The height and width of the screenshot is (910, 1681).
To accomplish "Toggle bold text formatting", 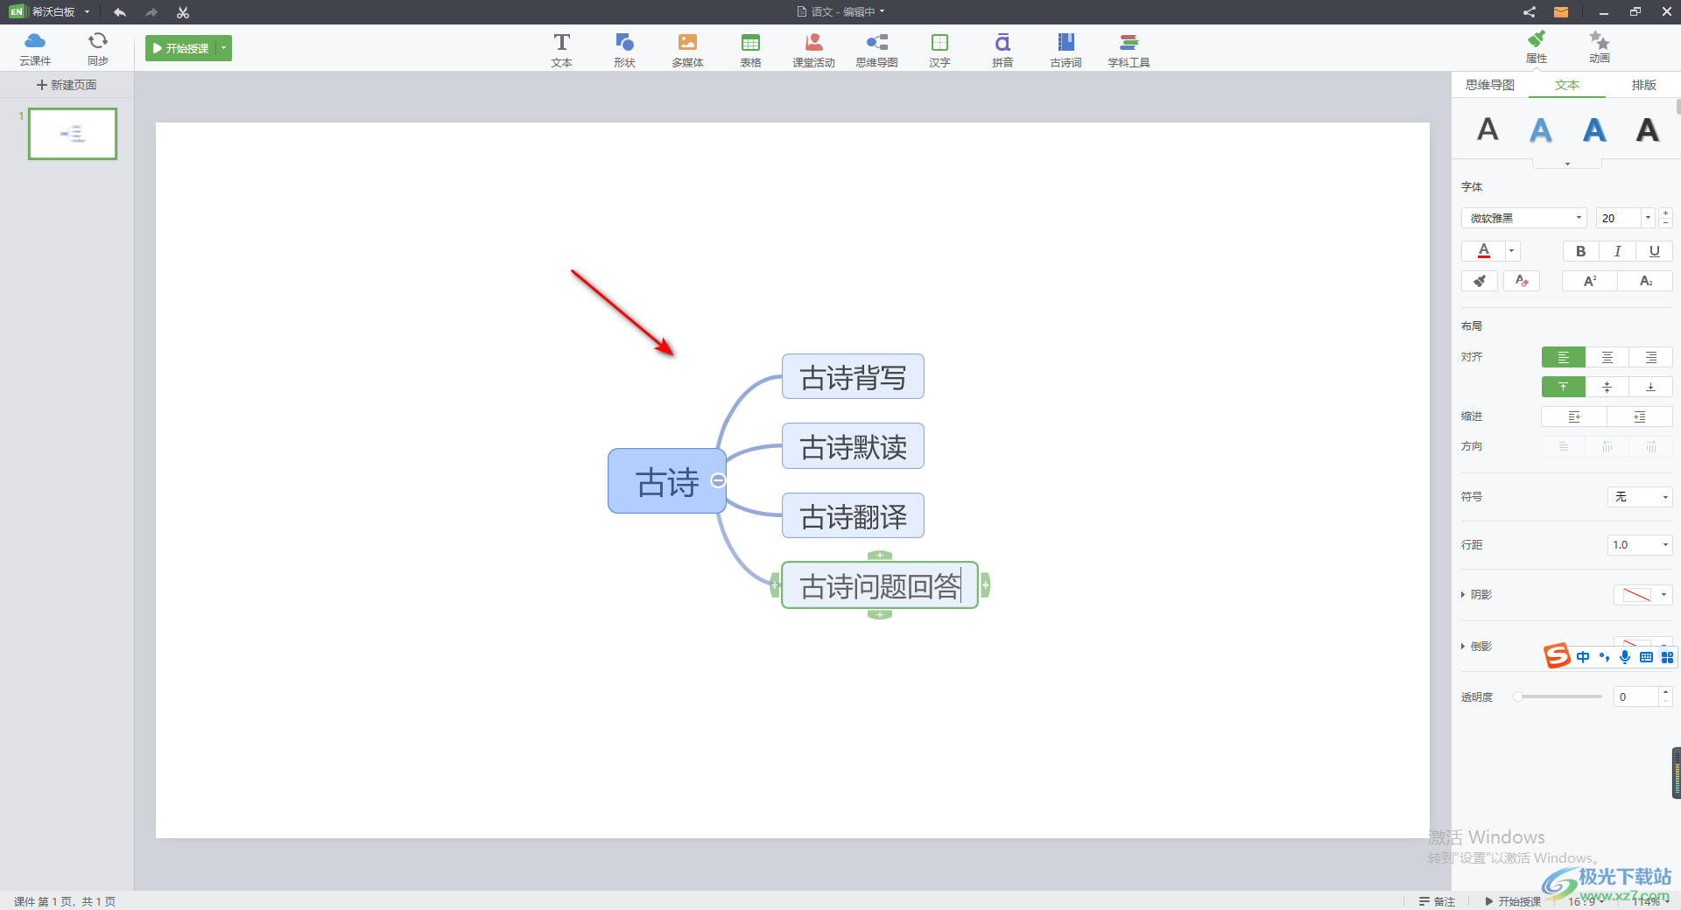I will pyautogui.click(x=1581, y=251).
